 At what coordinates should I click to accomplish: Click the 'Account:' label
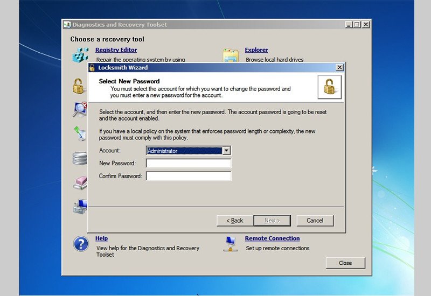click(x=110, y=151)
